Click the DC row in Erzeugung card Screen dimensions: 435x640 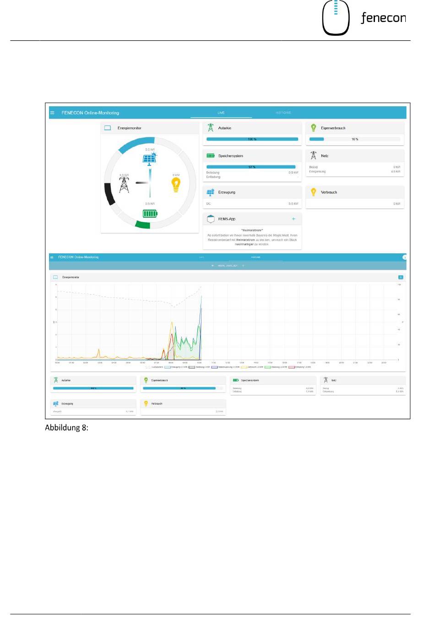(252, 203)
